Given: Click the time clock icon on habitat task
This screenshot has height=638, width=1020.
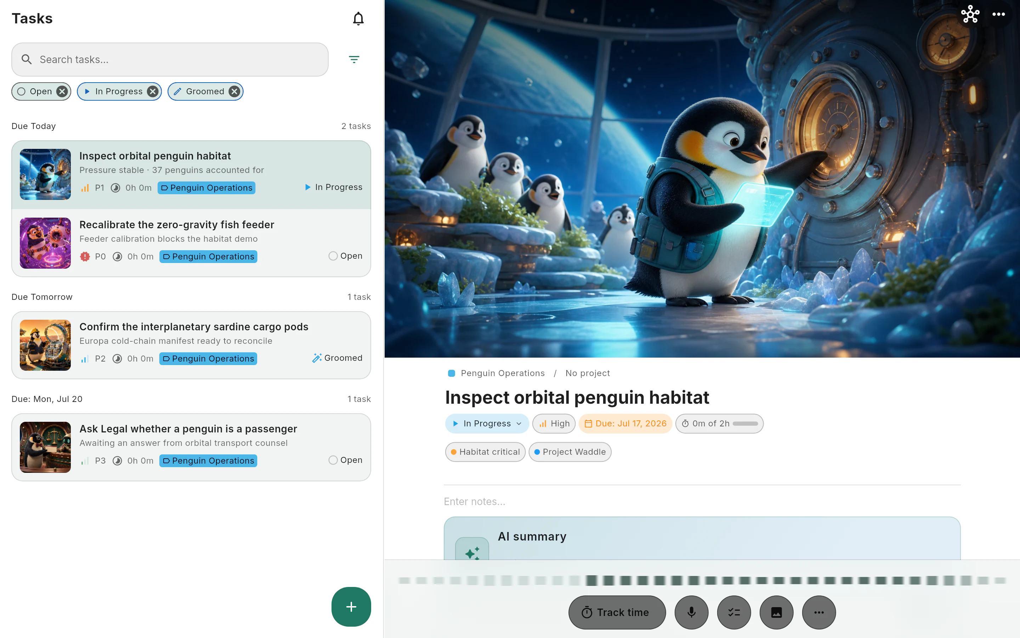Looking at the screenshot, I should coord(115,188).
